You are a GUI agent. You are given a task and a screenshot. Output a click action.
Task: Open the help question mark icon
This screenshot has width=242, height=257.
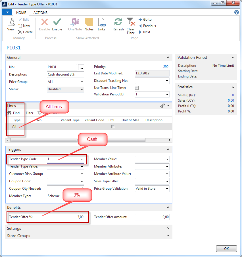click(x=236, y=12)
